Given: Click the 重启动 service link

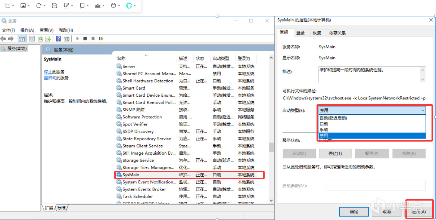Looking at the screenshot, I should click(50, 78).
